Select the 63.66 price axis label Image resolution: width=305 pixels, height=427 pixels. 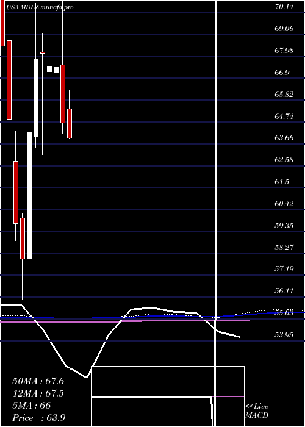[284, 137]
